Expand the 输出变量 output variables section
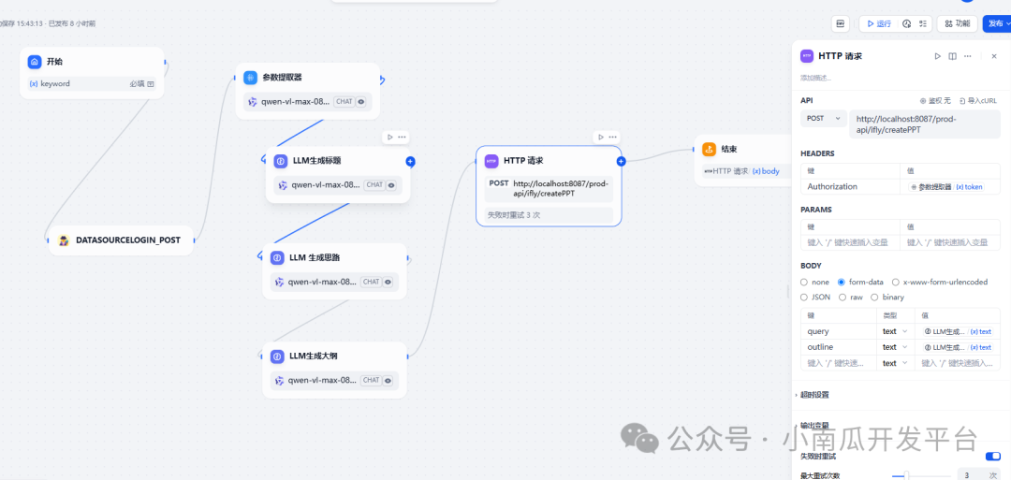 [x=813, y=426]
